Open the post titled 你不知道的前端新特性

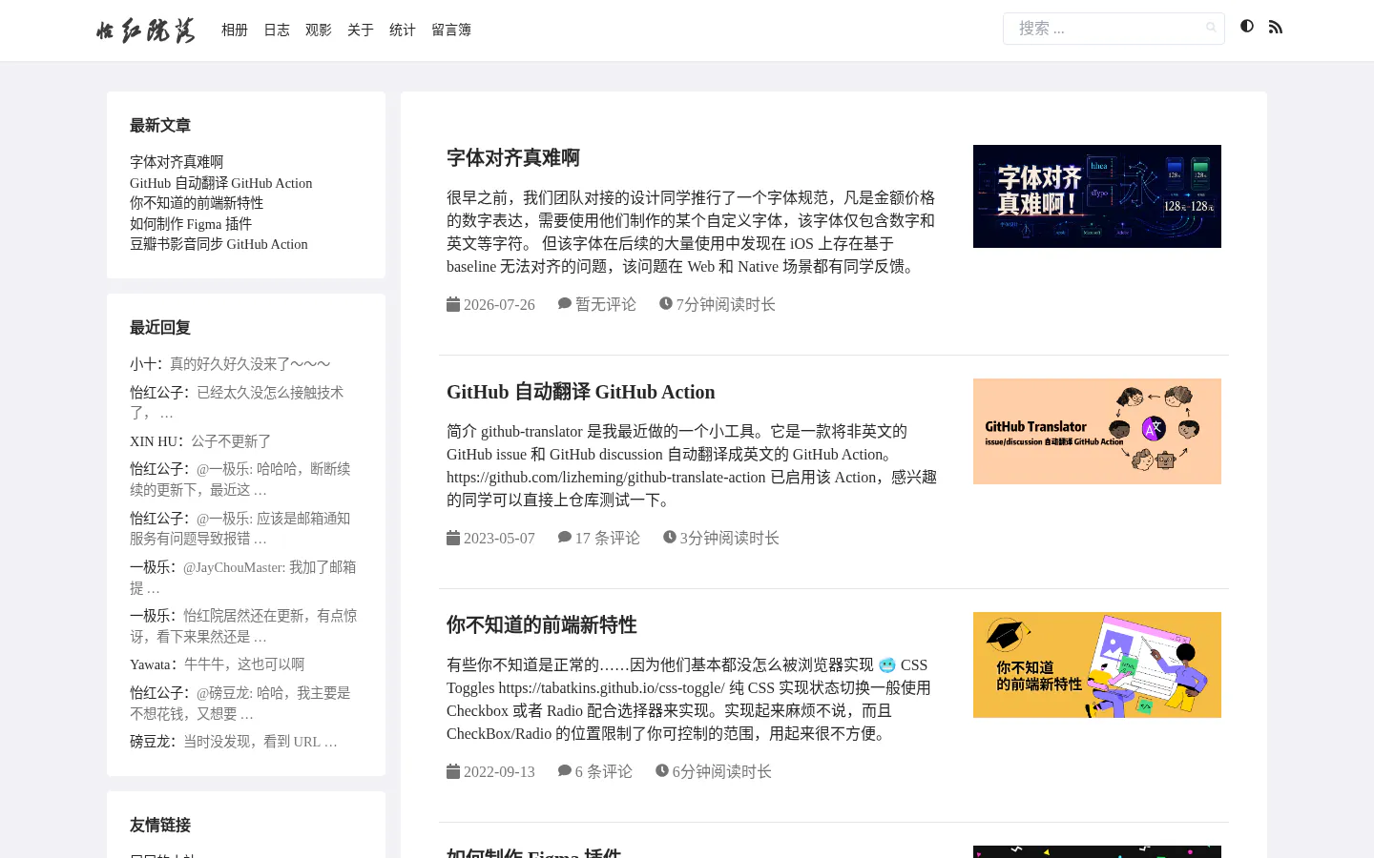[x=541, y=625]
